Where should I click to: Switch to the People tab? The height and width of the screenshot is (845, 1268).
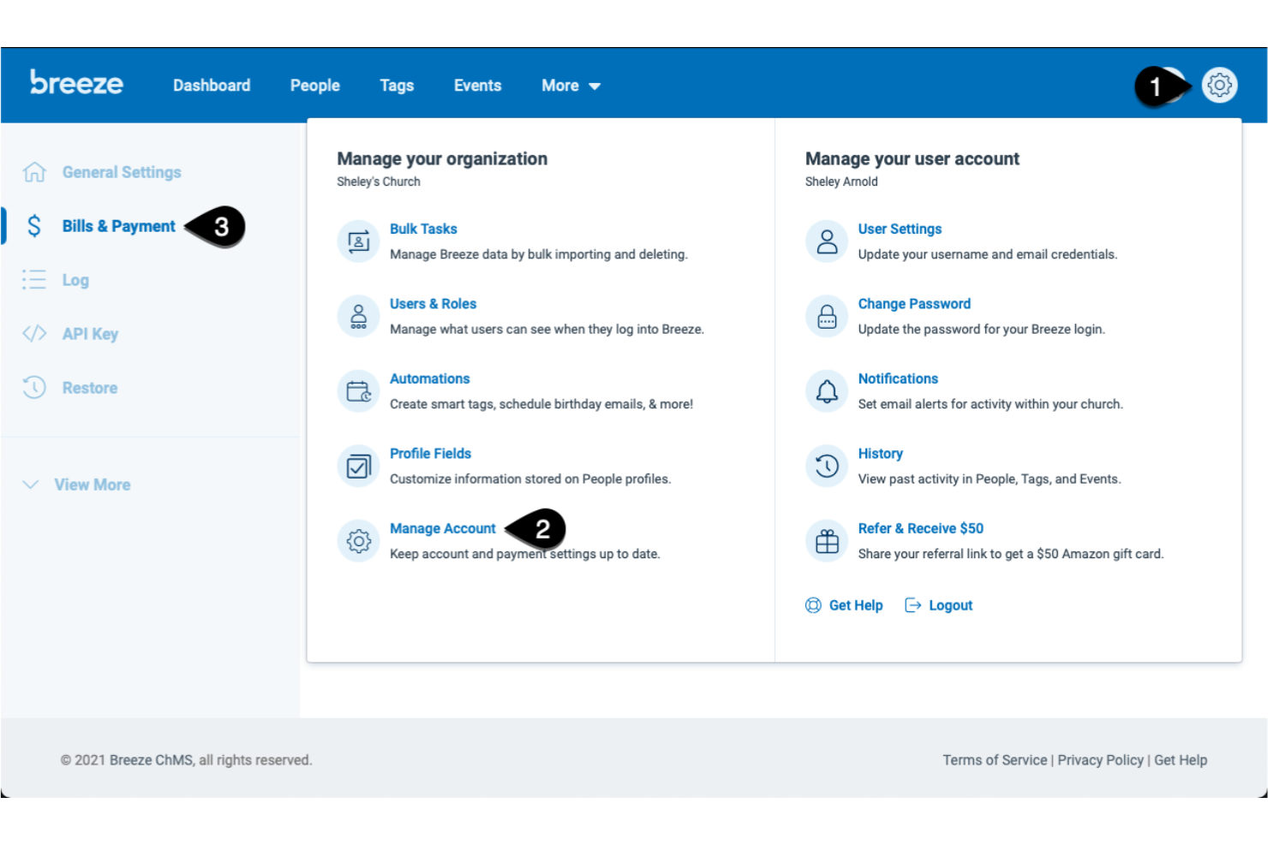pyautogui.click(x=314, y=85)
